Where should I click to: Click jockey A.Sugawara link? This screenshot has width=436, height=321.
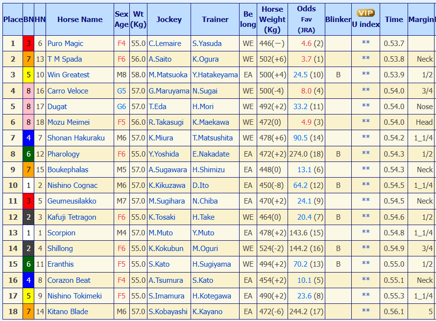168,170
